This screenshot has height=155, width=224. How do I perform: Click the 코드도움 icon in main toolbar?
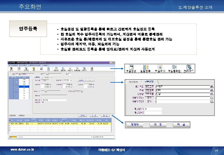coord(26,69)
